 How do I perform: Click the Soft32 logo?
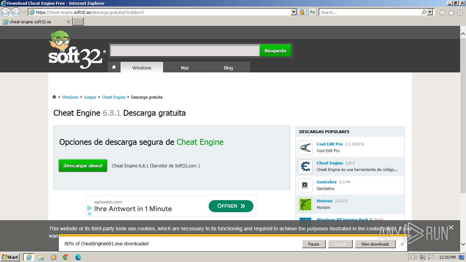(x=76, y=50)
